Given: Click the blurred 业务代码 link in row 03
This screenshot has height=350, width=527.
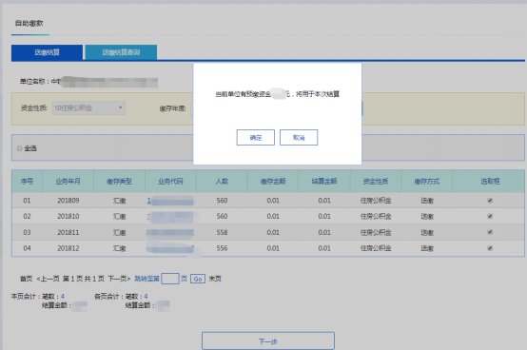Looking at the screenshot, I should click(170, 232).
